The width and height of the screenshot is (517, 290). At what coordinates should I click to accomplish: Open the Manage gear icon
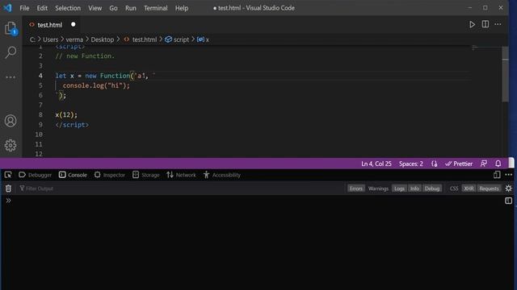(x=11, y=145)
